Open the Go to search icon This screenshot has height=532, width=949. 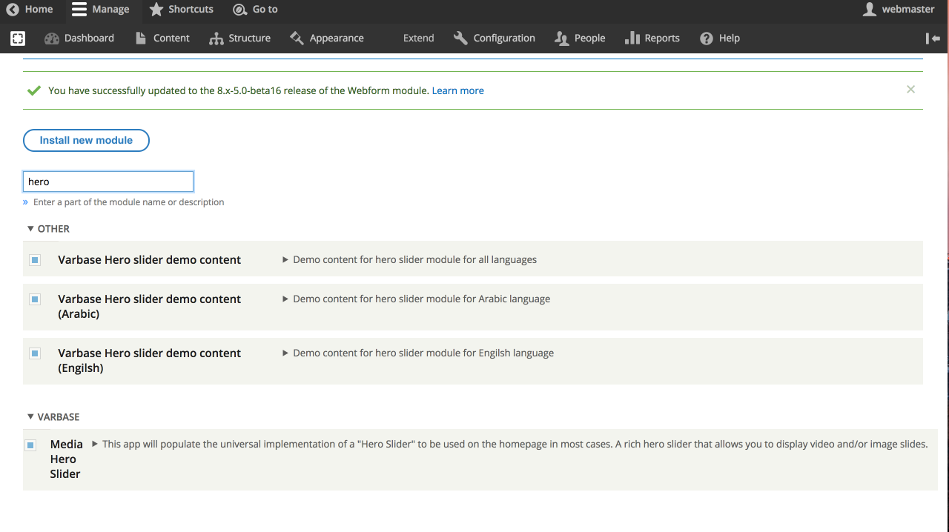coord(239,10)
